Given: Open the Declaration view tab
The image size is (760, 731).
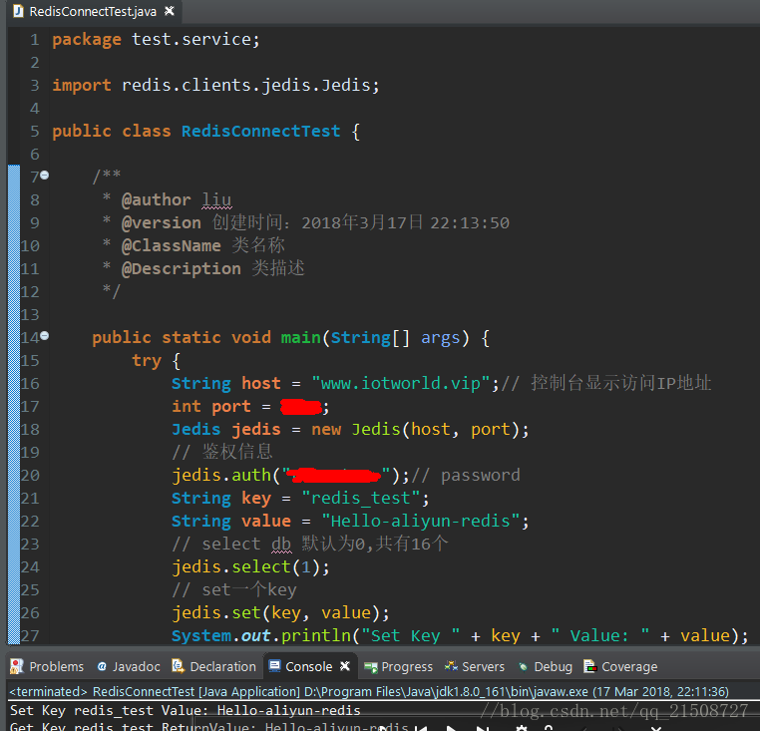Looking at the screenshot, I should click(213, 666).
